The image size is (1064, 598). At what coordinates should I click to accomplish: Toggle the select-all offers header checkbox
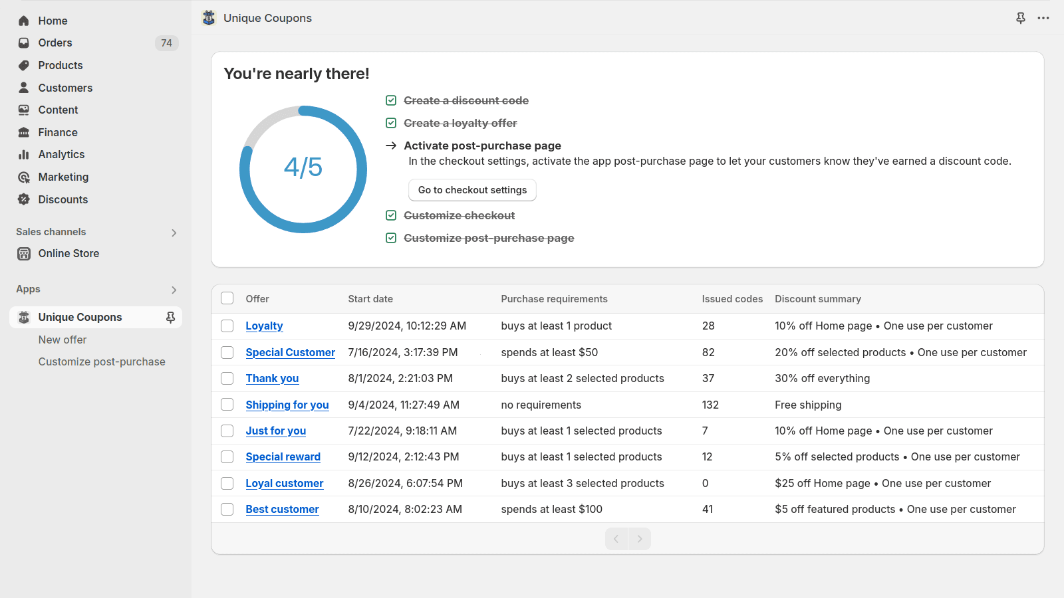click(x=227, y=298)
